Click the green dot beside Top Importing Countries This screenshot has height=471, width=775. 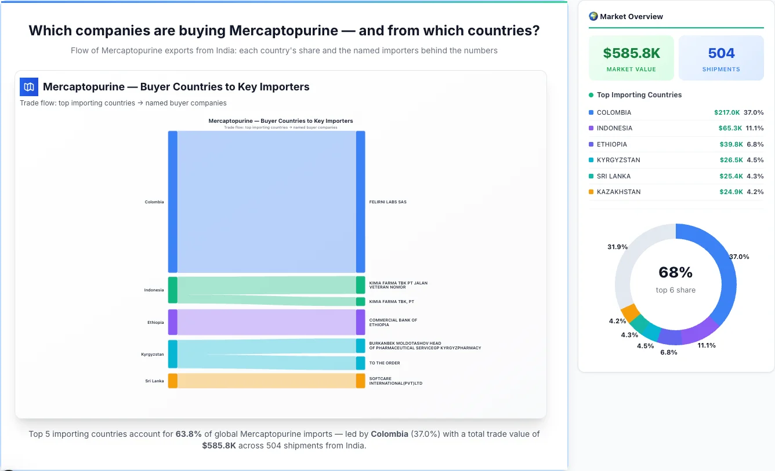tap(591, 95)
